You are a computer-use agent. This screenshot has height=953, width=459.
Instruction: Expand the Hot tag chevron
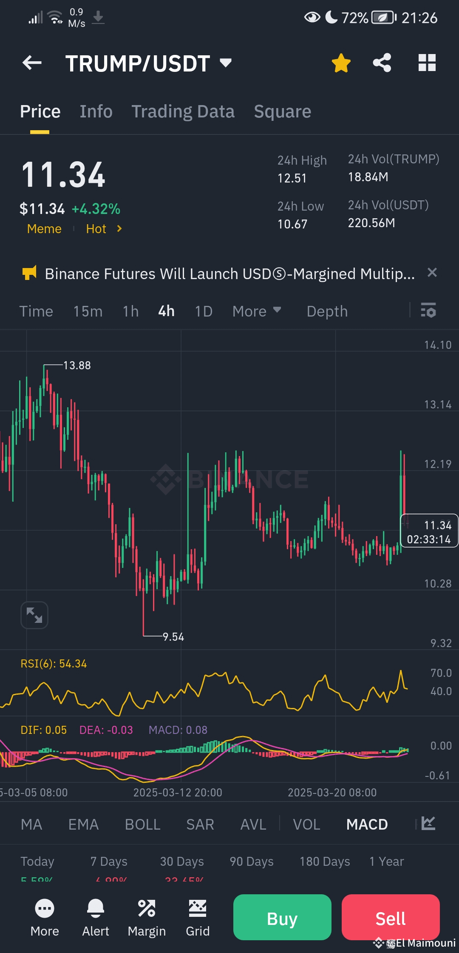pos(119,229)
